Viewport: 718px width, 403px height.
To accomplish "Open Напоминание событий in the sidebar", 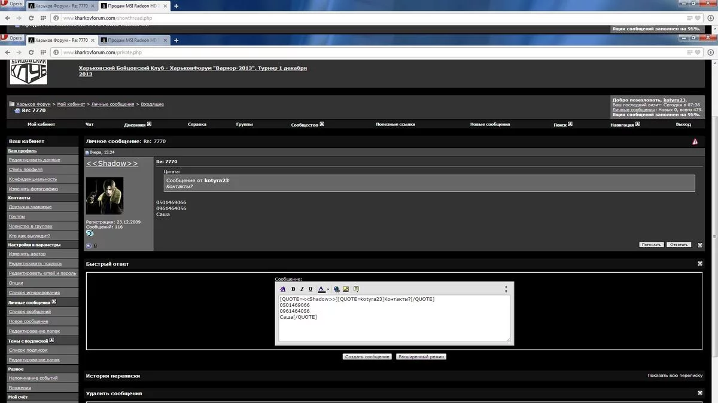I will (33, 378).
